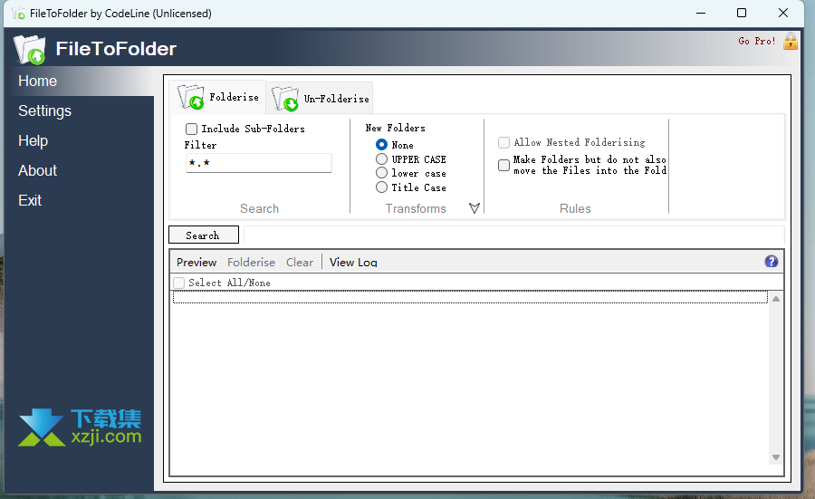Click the Go Pro! link
815x499 pixels.
click(757, 41)
